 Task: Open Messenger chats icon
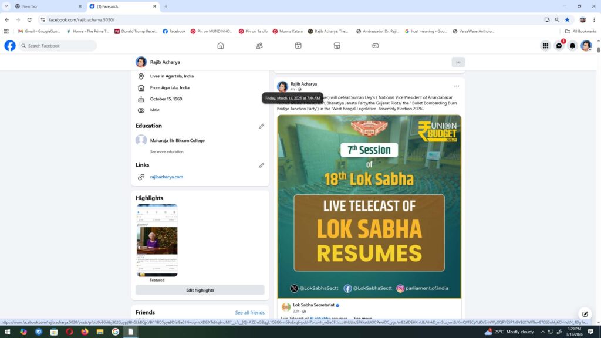click(559, 46)
